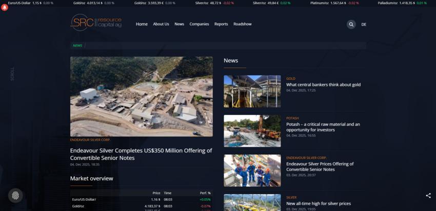Click the Perf. % column header
Image resolution: width=436 pixels, height=211 pixels.
coord(205,193)
